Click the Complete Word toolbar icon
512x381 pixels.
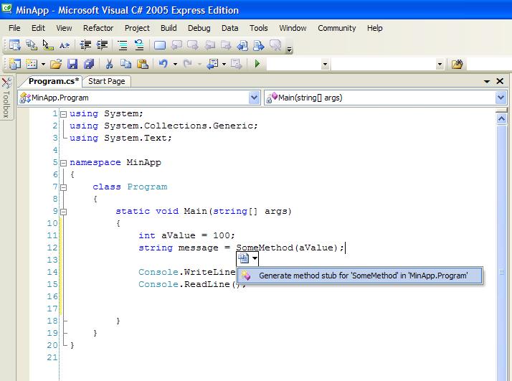65,44
